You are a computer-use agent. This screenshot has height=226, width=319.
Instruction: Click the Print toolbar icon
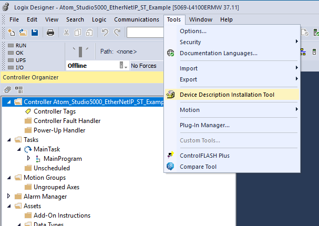[50, 33]
